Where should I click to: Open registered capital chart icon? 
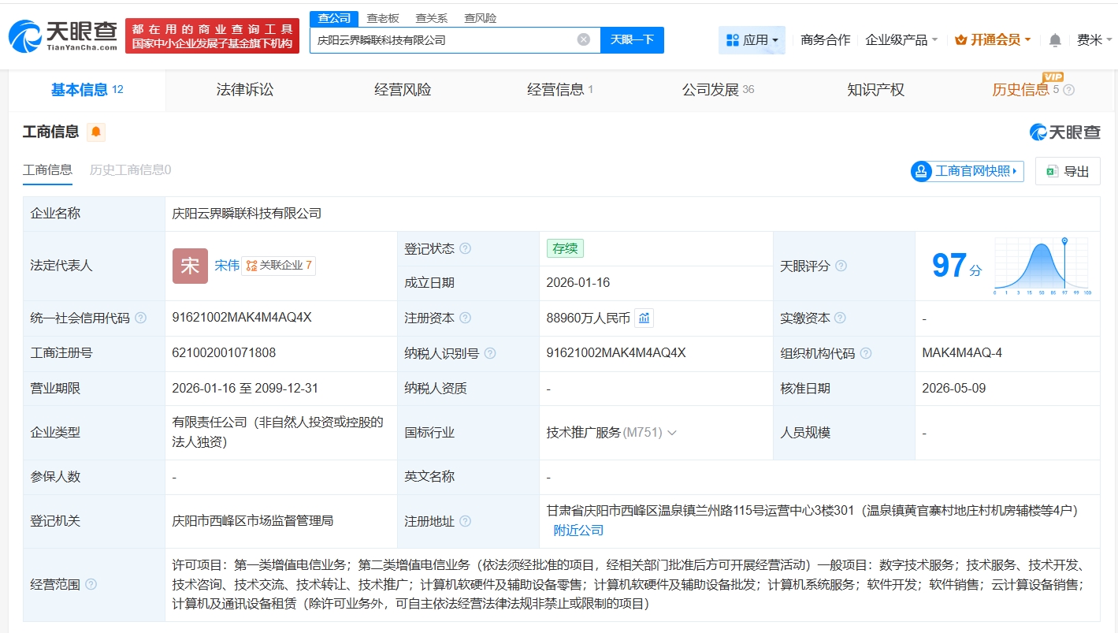point(644,318)
